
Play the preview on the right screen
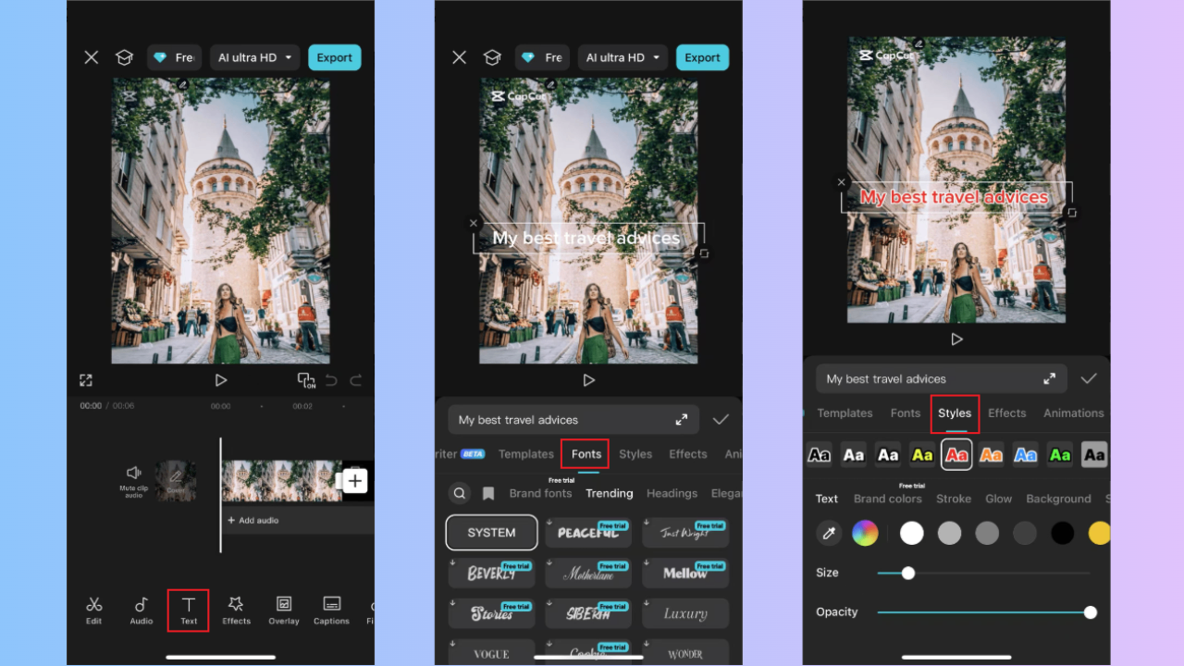coord(956,339)
